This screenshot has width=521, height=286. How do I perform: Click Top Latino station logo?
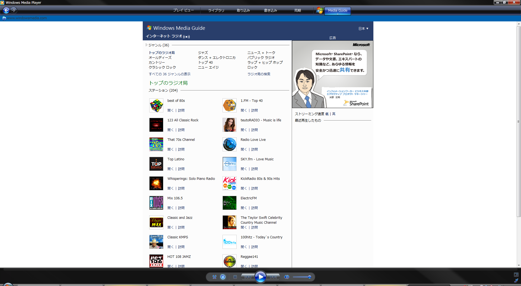point(156,164)
